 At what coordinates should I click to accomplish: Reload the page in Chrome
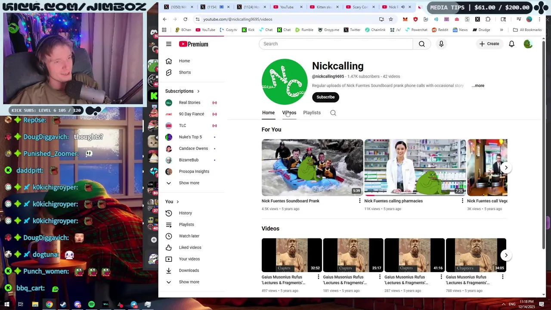click(x=185, y=19)
